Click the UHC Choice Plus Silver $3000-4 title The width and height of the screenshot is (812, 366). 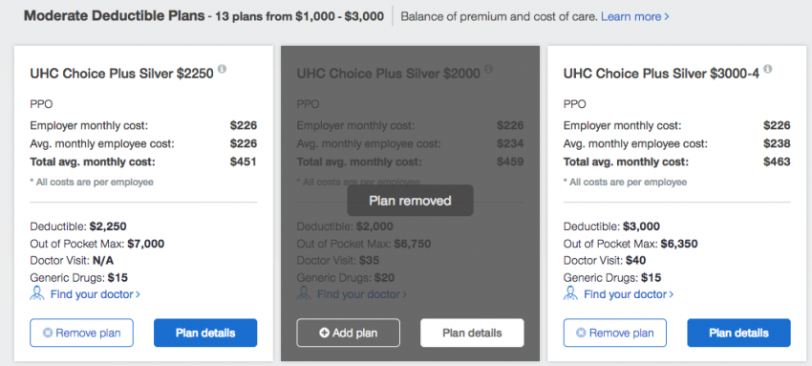[x=661, y=74]
